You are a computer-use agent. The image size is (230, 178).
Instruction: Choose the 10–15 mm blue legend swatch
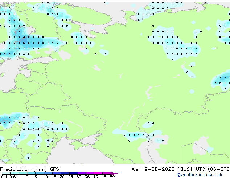coord(48,173)
